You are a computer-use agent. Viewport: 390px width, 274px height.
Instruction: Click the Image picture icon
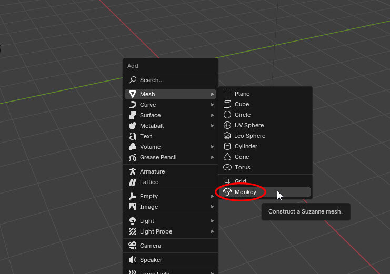133,207
